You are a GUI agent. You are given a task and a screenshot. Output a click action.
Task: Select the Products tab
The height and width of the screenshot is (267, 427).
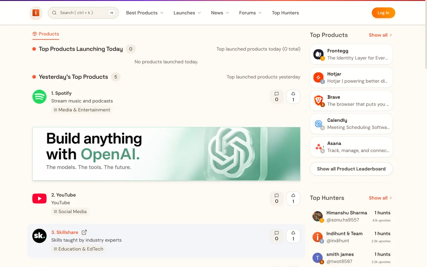46,34
